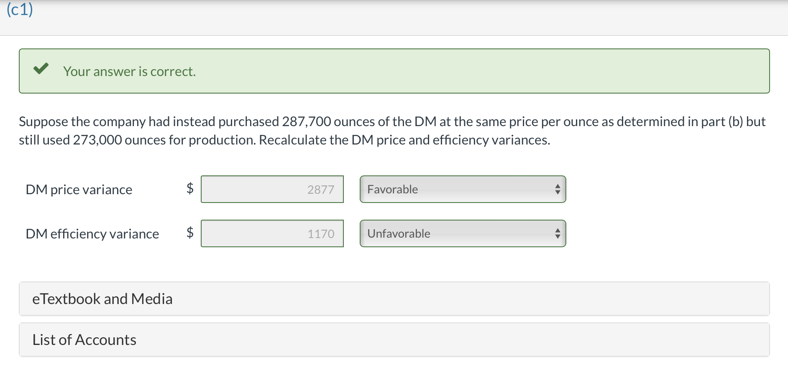Click the DM price variance field showing 2877
788x365 pixels.
[x=272, y=190]
